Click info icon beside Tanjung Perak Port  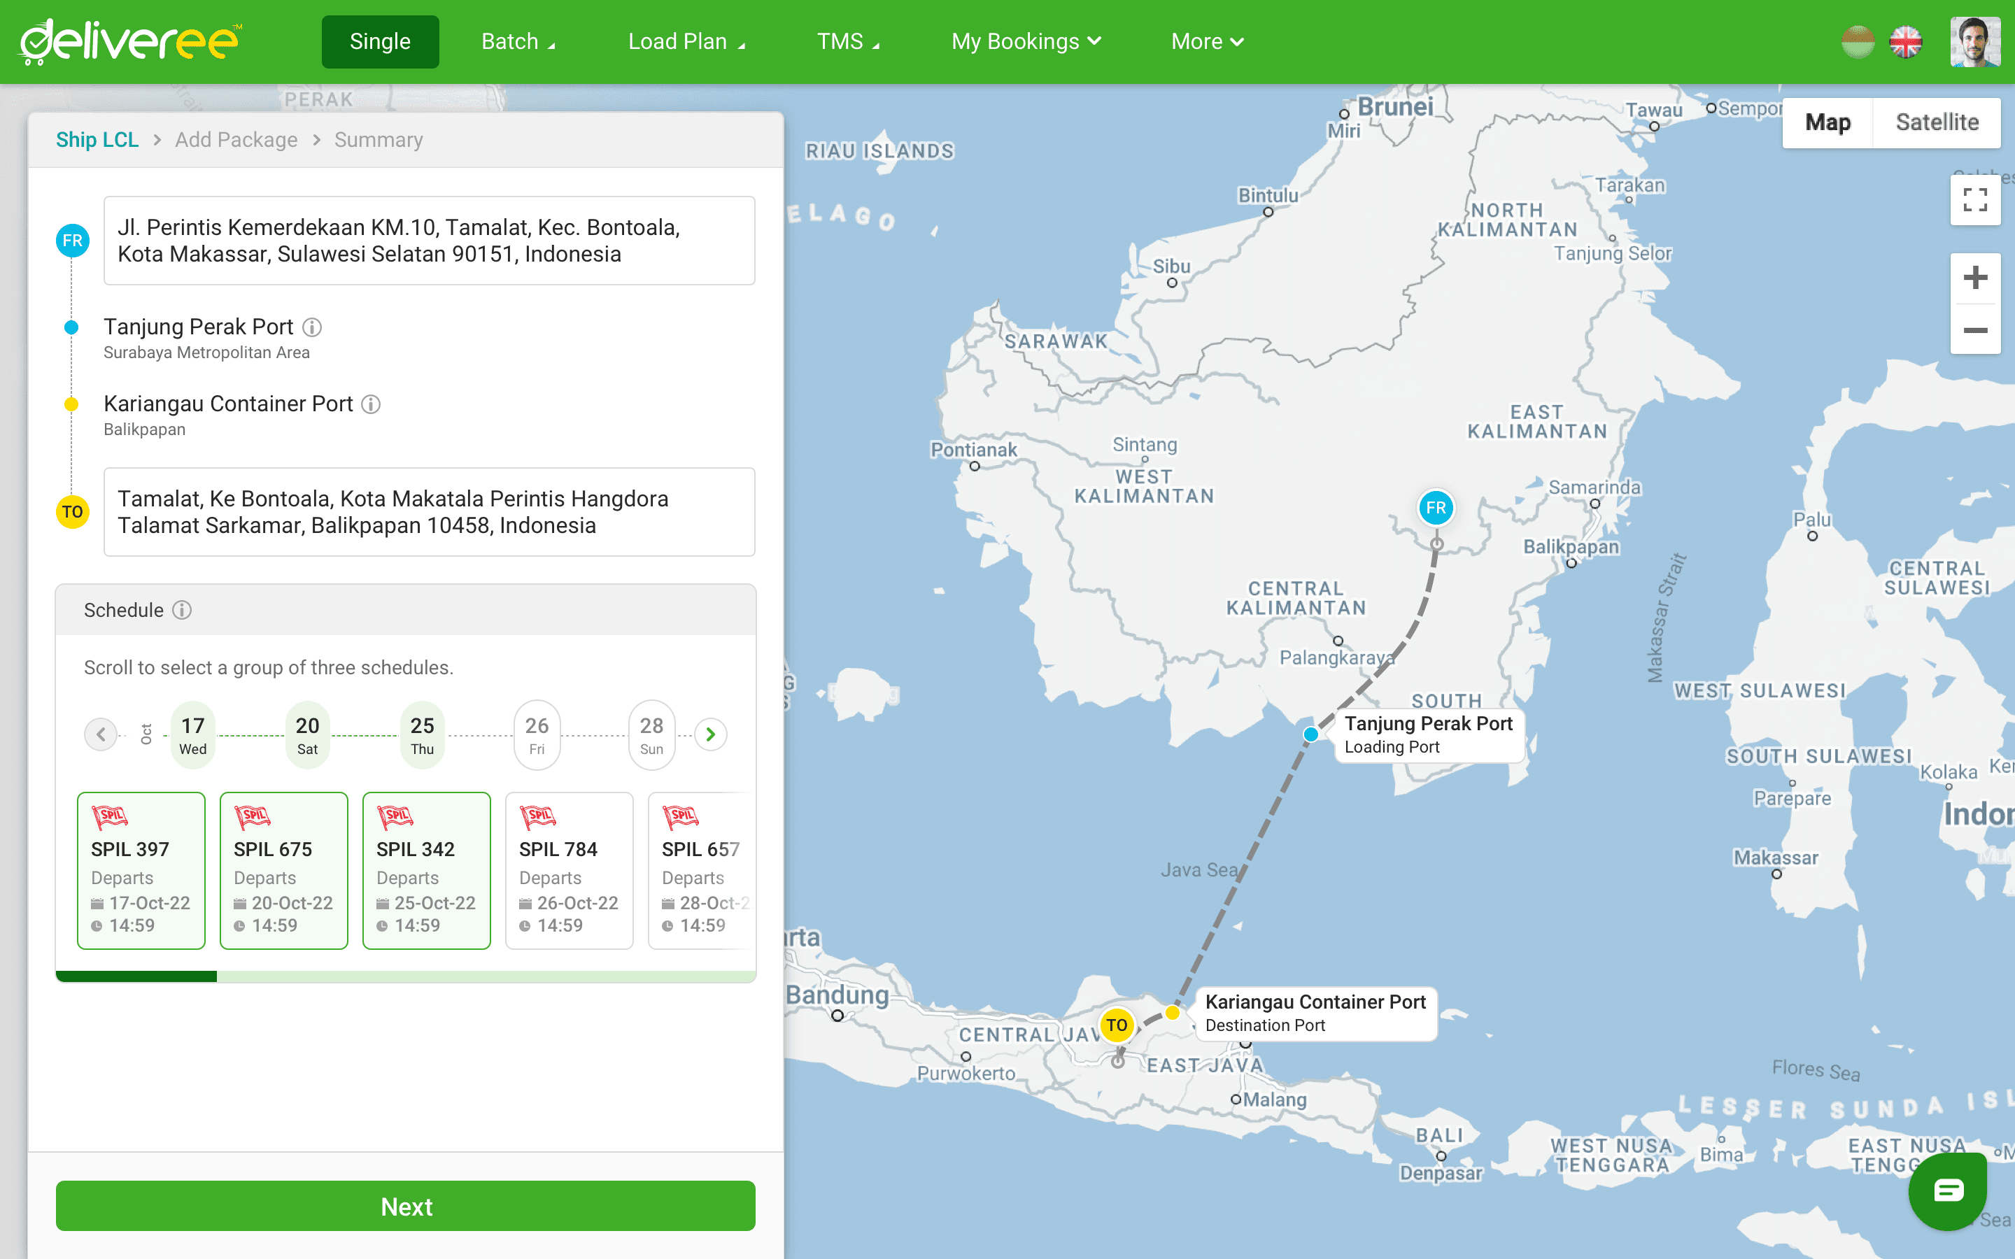(311, 327)
